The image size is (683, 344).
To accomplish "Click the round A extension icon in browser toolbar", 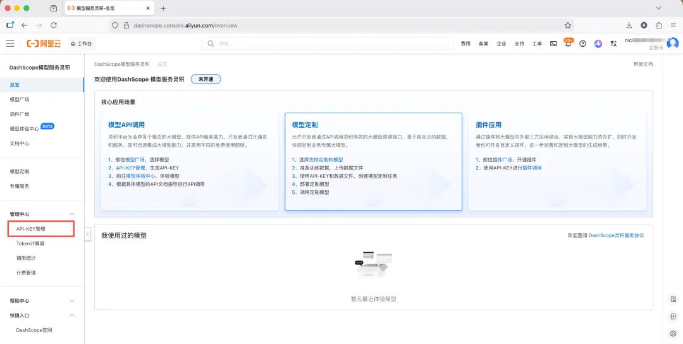I will pyautogui.click(x=644, y=25).
